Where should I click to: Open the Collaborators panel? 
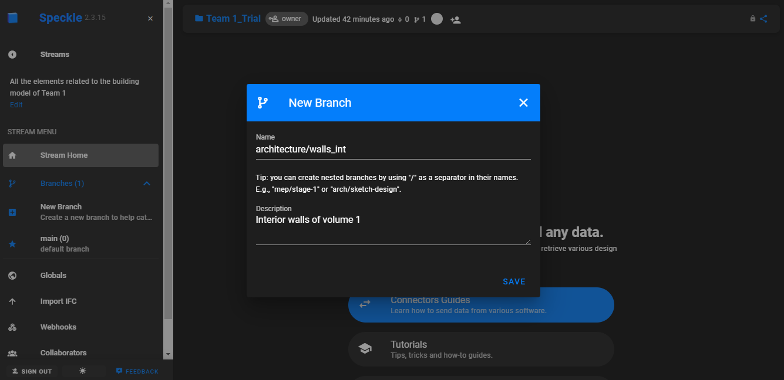[63, 352]
